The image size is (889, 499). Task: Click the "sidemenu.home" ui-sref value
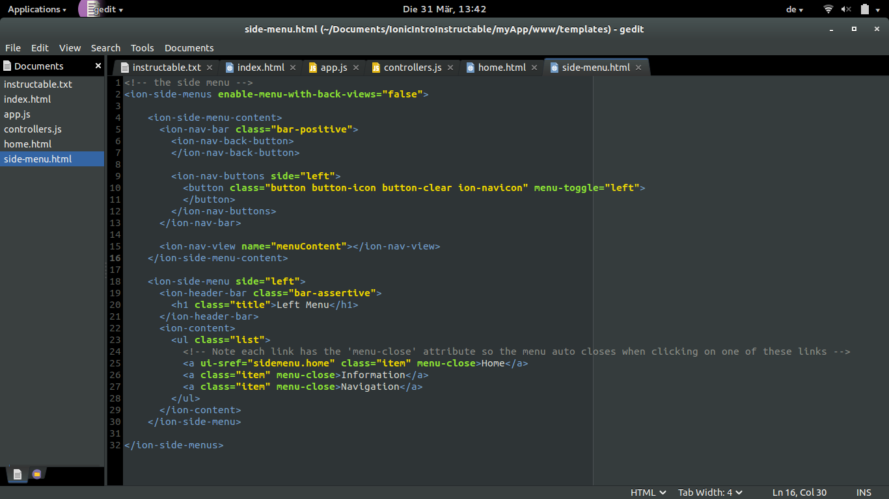pos(291,363)
